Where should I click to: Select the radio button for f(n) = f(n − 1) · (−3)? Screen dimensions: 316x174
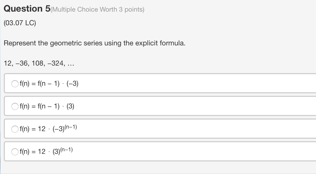pyautogui.click(x=15, y=83)
